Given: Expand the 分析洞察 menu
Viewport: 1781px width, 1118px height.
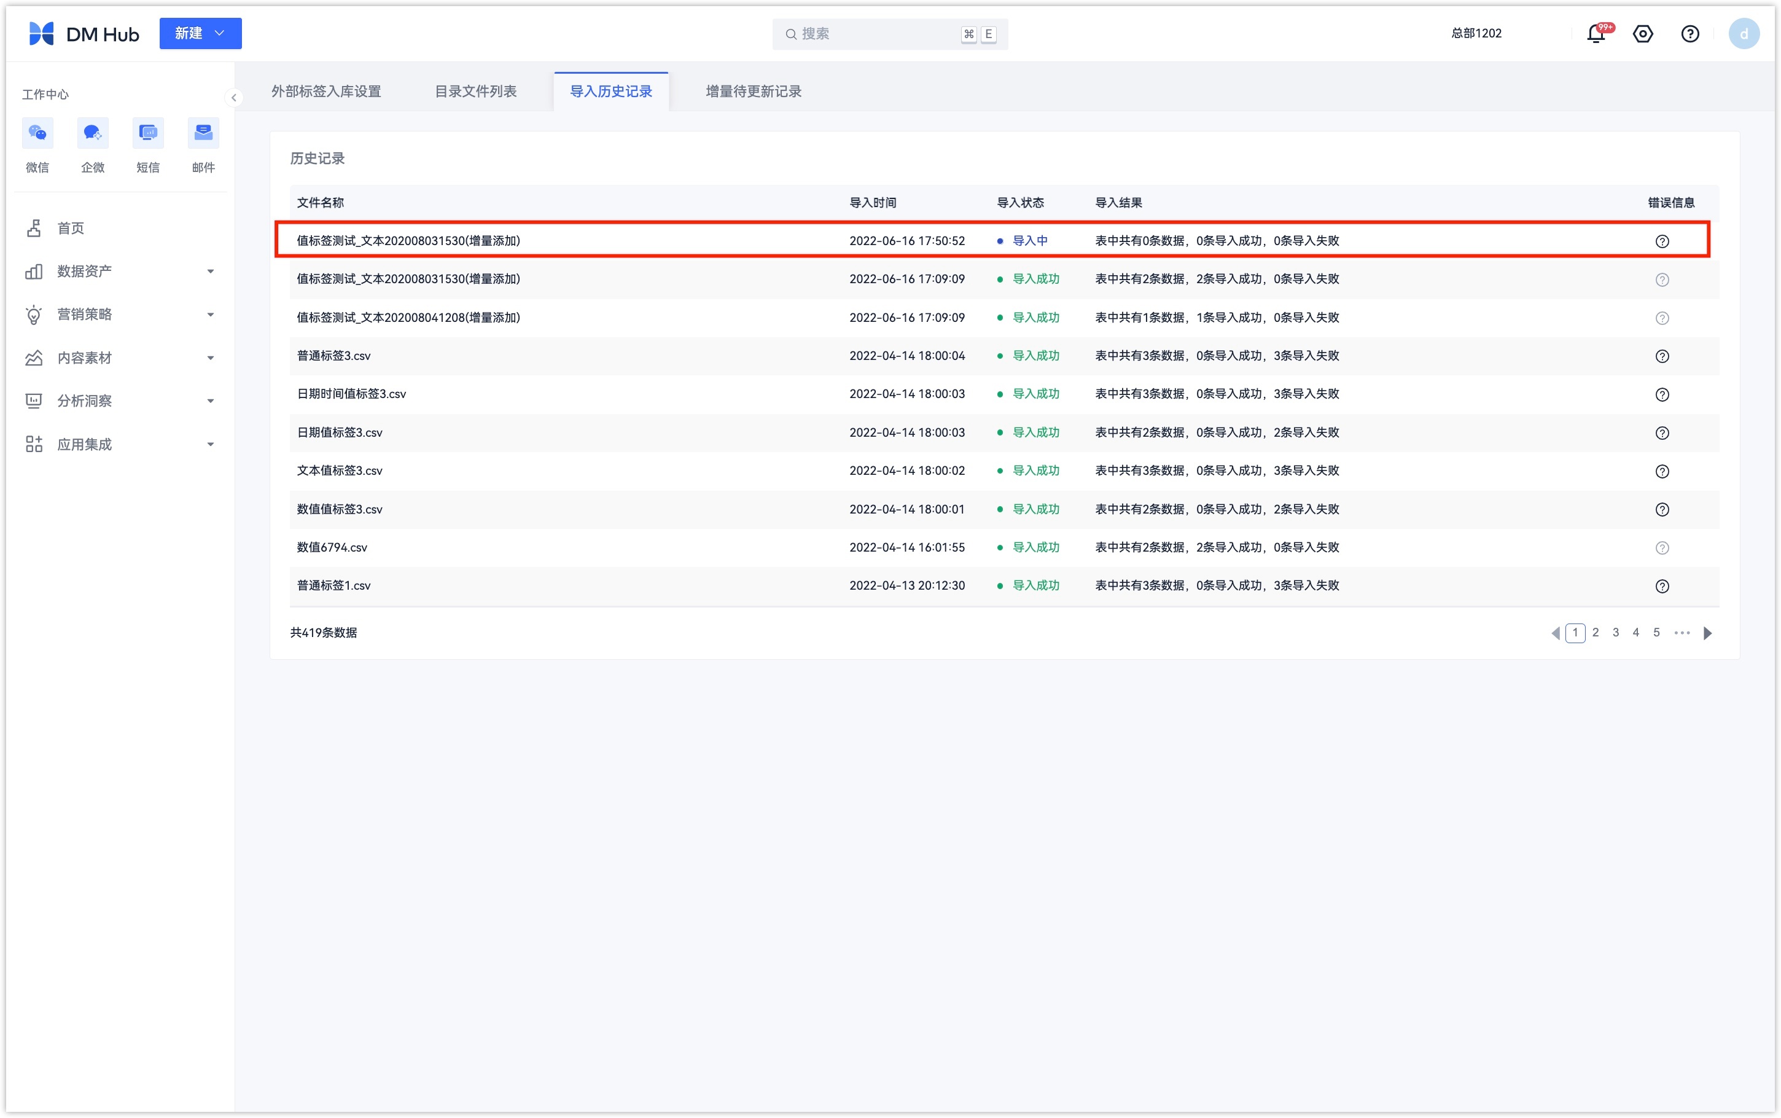Looking at the screenshot, I should click(x=120, y=401).
